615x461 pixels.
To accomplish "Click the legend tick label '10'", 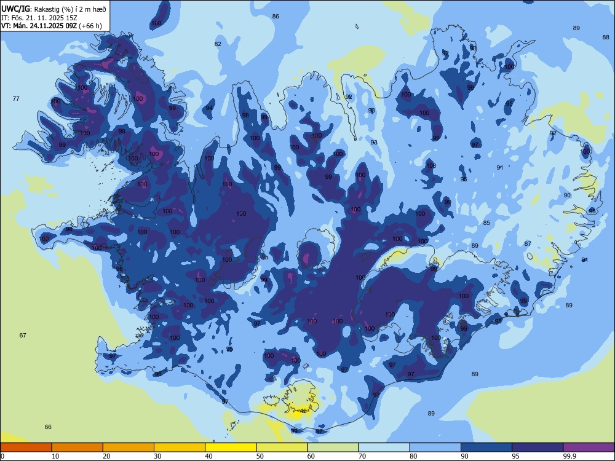I will tap(55, 456).
